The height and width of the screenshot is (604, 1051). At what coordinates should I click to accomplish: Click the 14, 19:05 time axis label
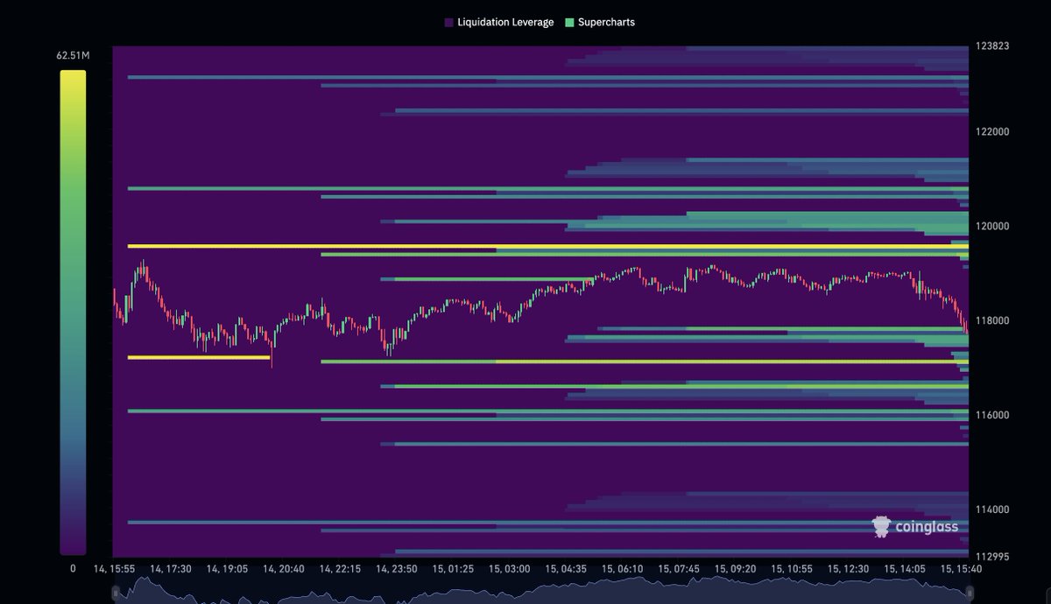[228, 569]
